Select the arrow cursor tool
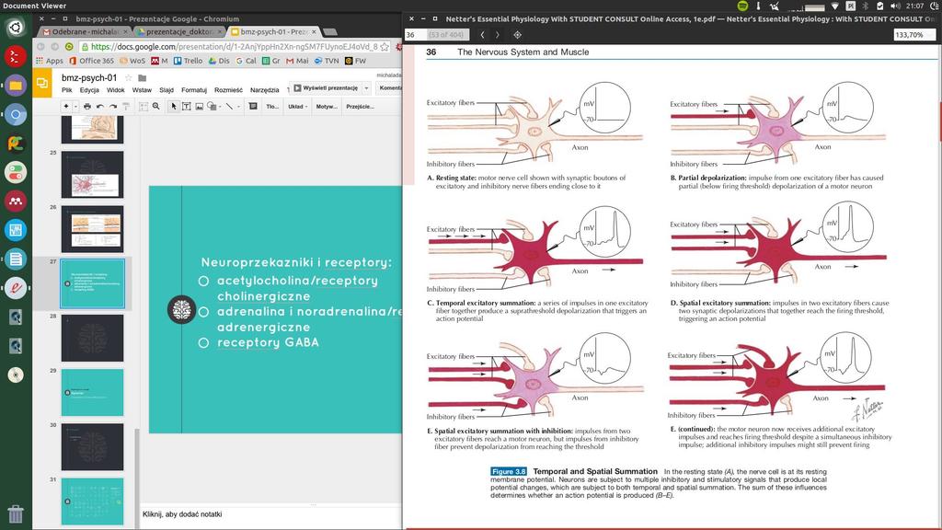 (x=174, y=107)
